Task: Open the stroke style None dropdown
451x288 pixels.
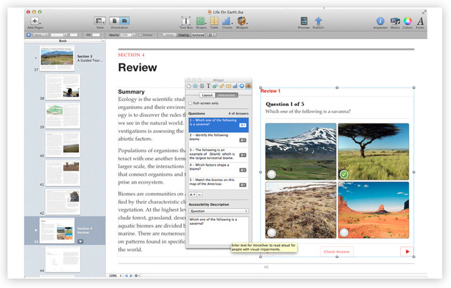Action: point(40,34)
